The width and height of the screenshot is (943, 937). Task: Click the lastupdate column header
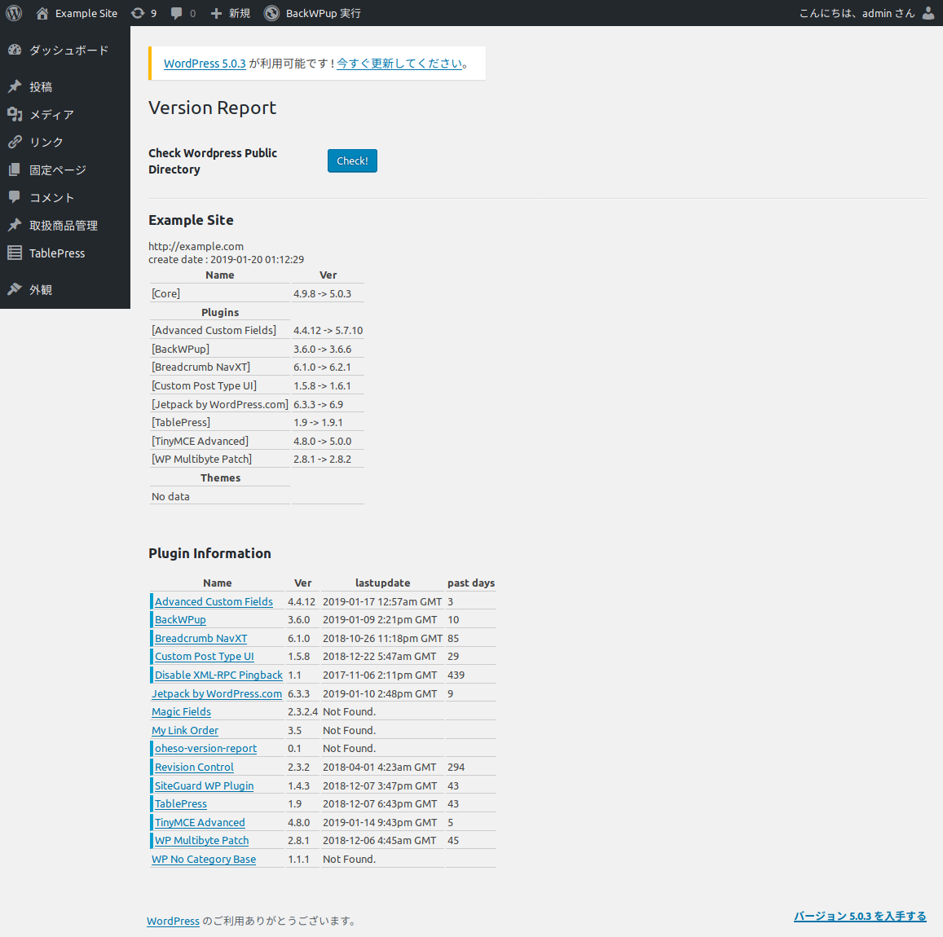382,583
